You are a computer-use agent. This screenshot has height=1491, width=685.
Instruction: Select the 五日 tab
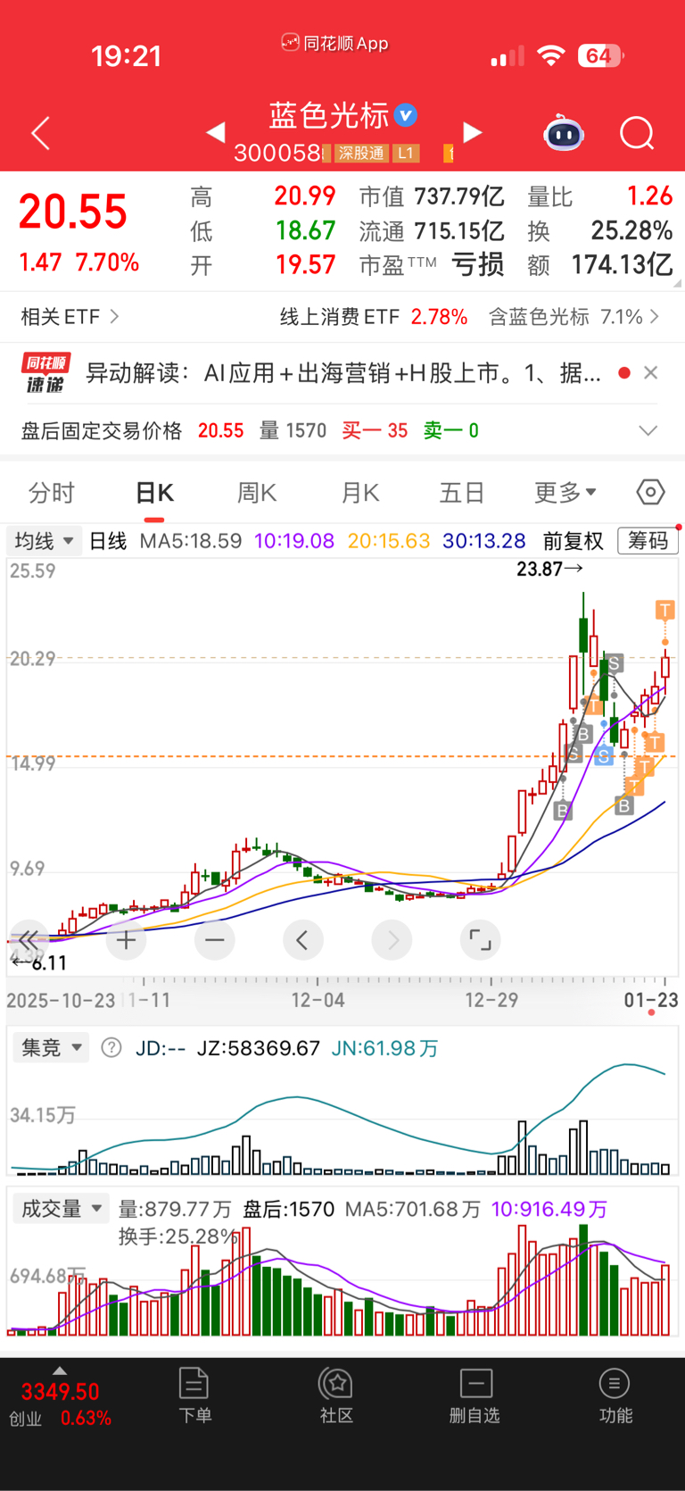462,493
